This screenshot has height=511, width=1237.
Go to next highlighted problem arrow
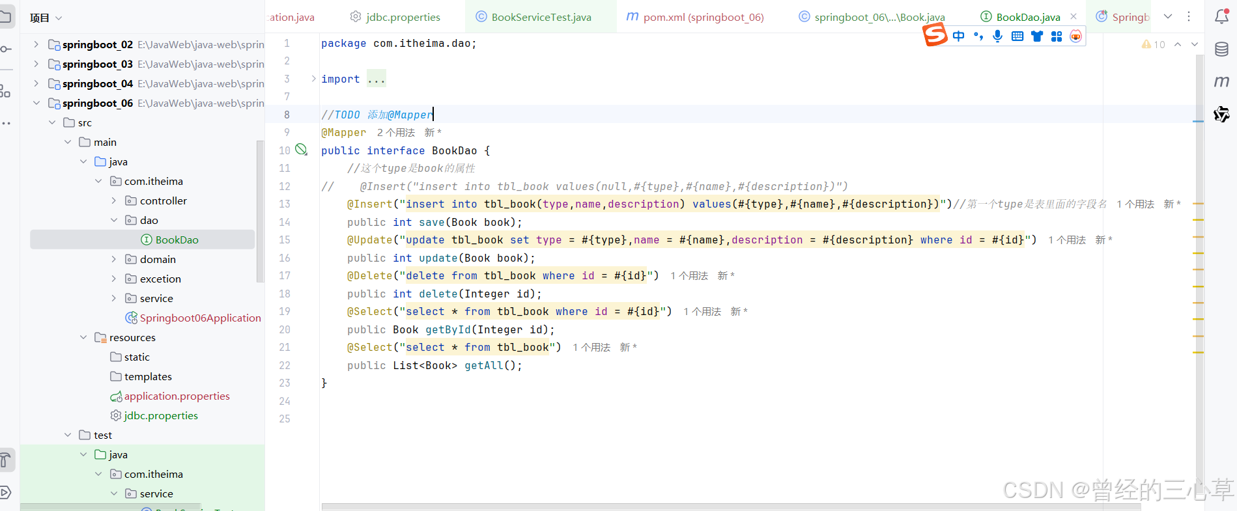click(x=1195, y=44)
